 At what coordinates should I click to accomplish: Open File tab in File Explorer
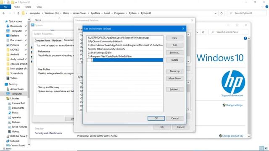pyautogui.click(x=5, y=7)
